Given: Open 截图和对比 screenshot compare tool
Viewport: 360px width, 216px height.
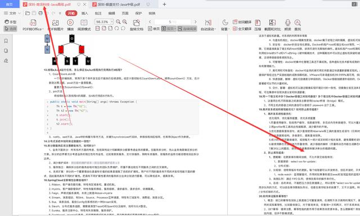Looking at the screenshot, I should click(x=272, y=25).
